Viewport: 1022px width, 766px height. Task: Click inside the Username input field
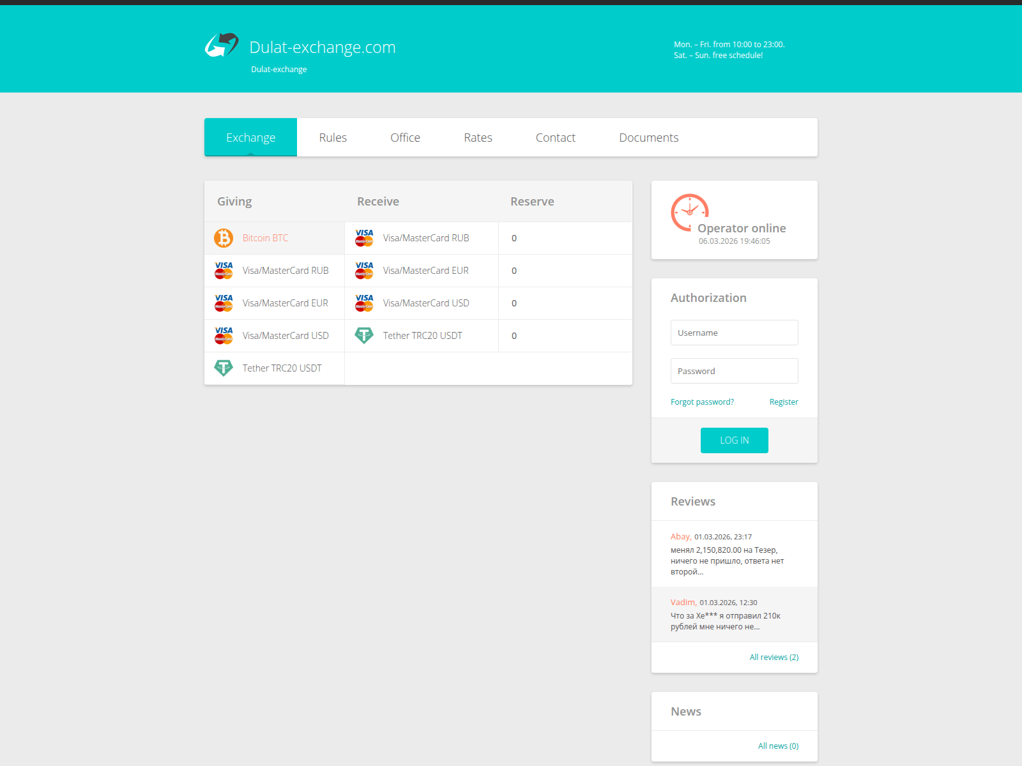point(734,333)
